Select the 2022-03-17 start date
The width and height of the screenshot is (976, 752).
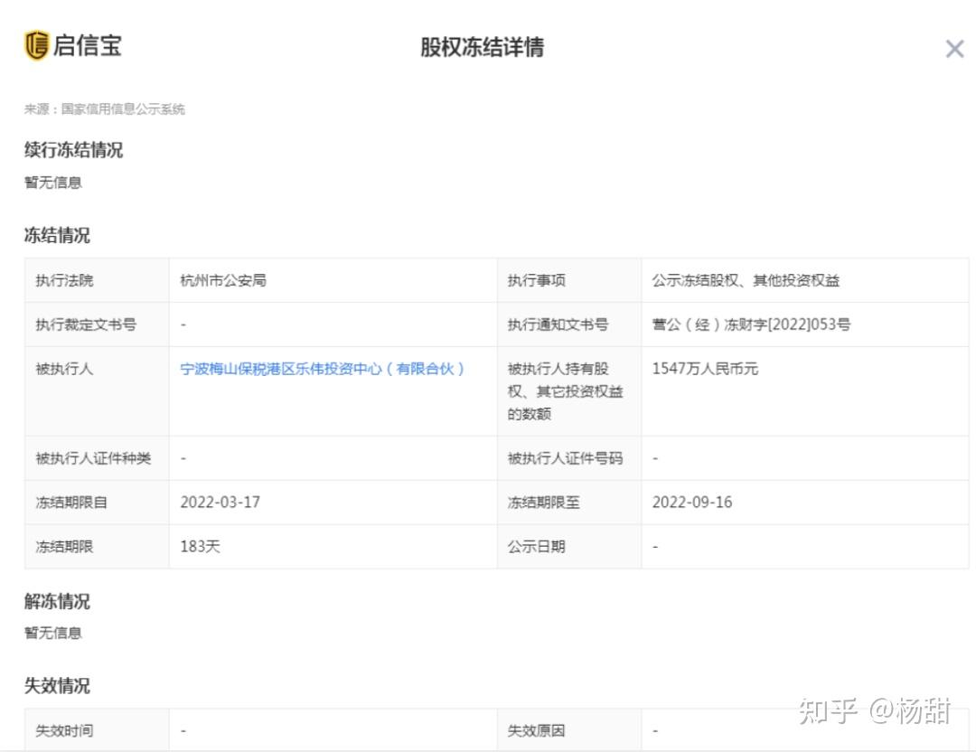pyautogui.click(x=221, y=502)
